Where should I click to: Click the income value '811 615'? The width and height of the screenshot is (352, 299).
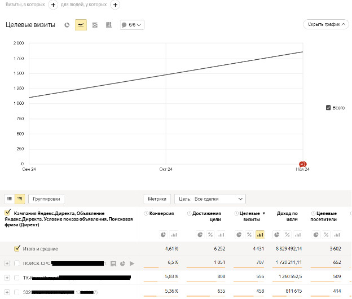click(x=294, y=291)
